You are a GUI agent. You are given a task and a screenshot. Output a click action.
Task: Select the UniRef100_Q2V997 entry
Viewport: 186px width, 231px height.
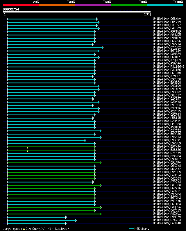point(167,99)
